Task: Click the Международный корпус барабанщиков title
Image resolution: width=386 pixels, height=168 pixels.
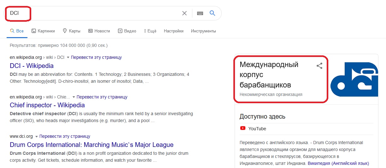Action: click(269, 75)
